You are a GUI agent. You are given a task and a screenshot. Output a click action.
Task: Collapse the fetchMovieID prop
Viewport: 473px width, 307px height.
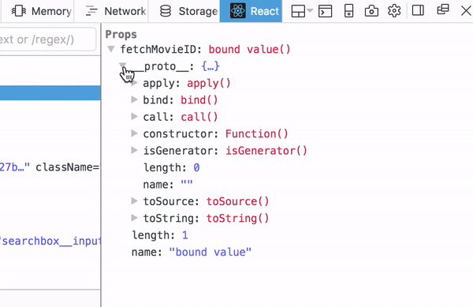111,49
